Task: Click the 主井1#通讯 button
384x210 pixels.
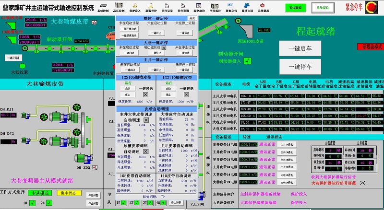Action: tap(286, 144)
